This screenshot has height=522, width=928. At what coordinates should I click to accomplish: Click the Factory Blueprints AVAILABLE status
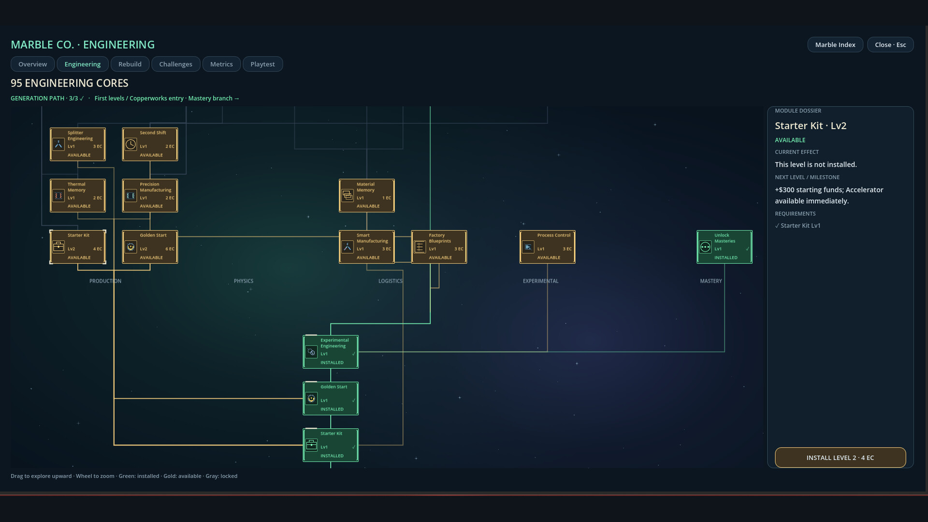coord(440,258)
